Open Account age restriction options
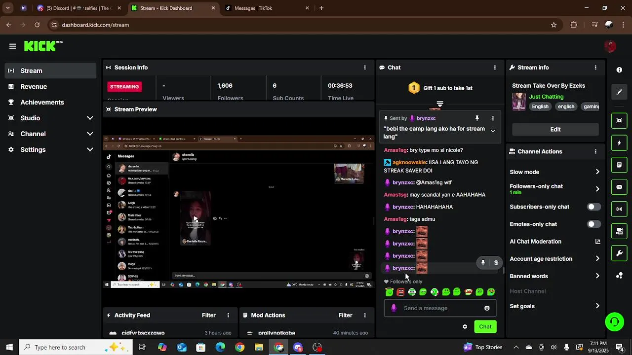Image resolution: width=632 pixels, height=355 pixels. coord(555,259)
